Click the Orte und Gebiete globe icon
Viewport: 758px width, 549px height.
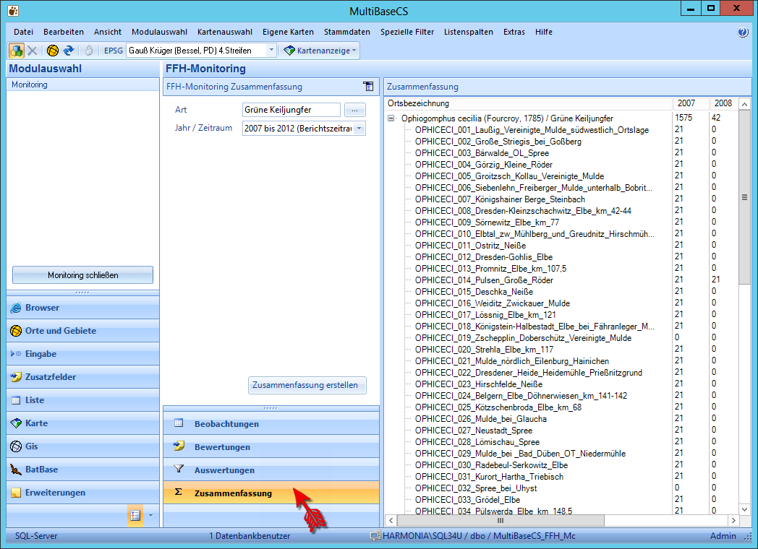point(16,331)
